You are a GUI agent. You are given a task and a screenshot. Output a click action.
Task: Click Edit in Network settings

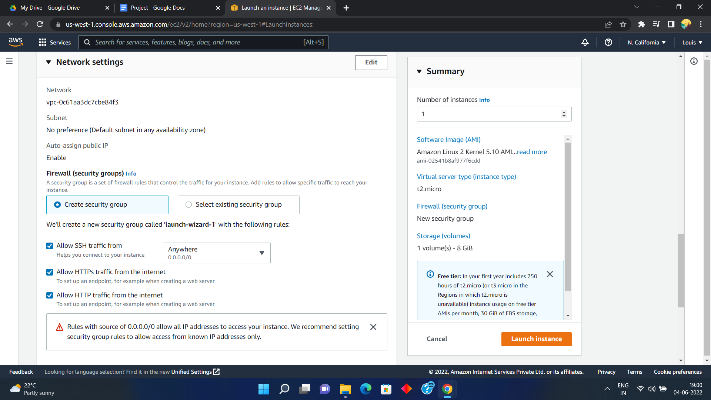[x=371, y=62]
